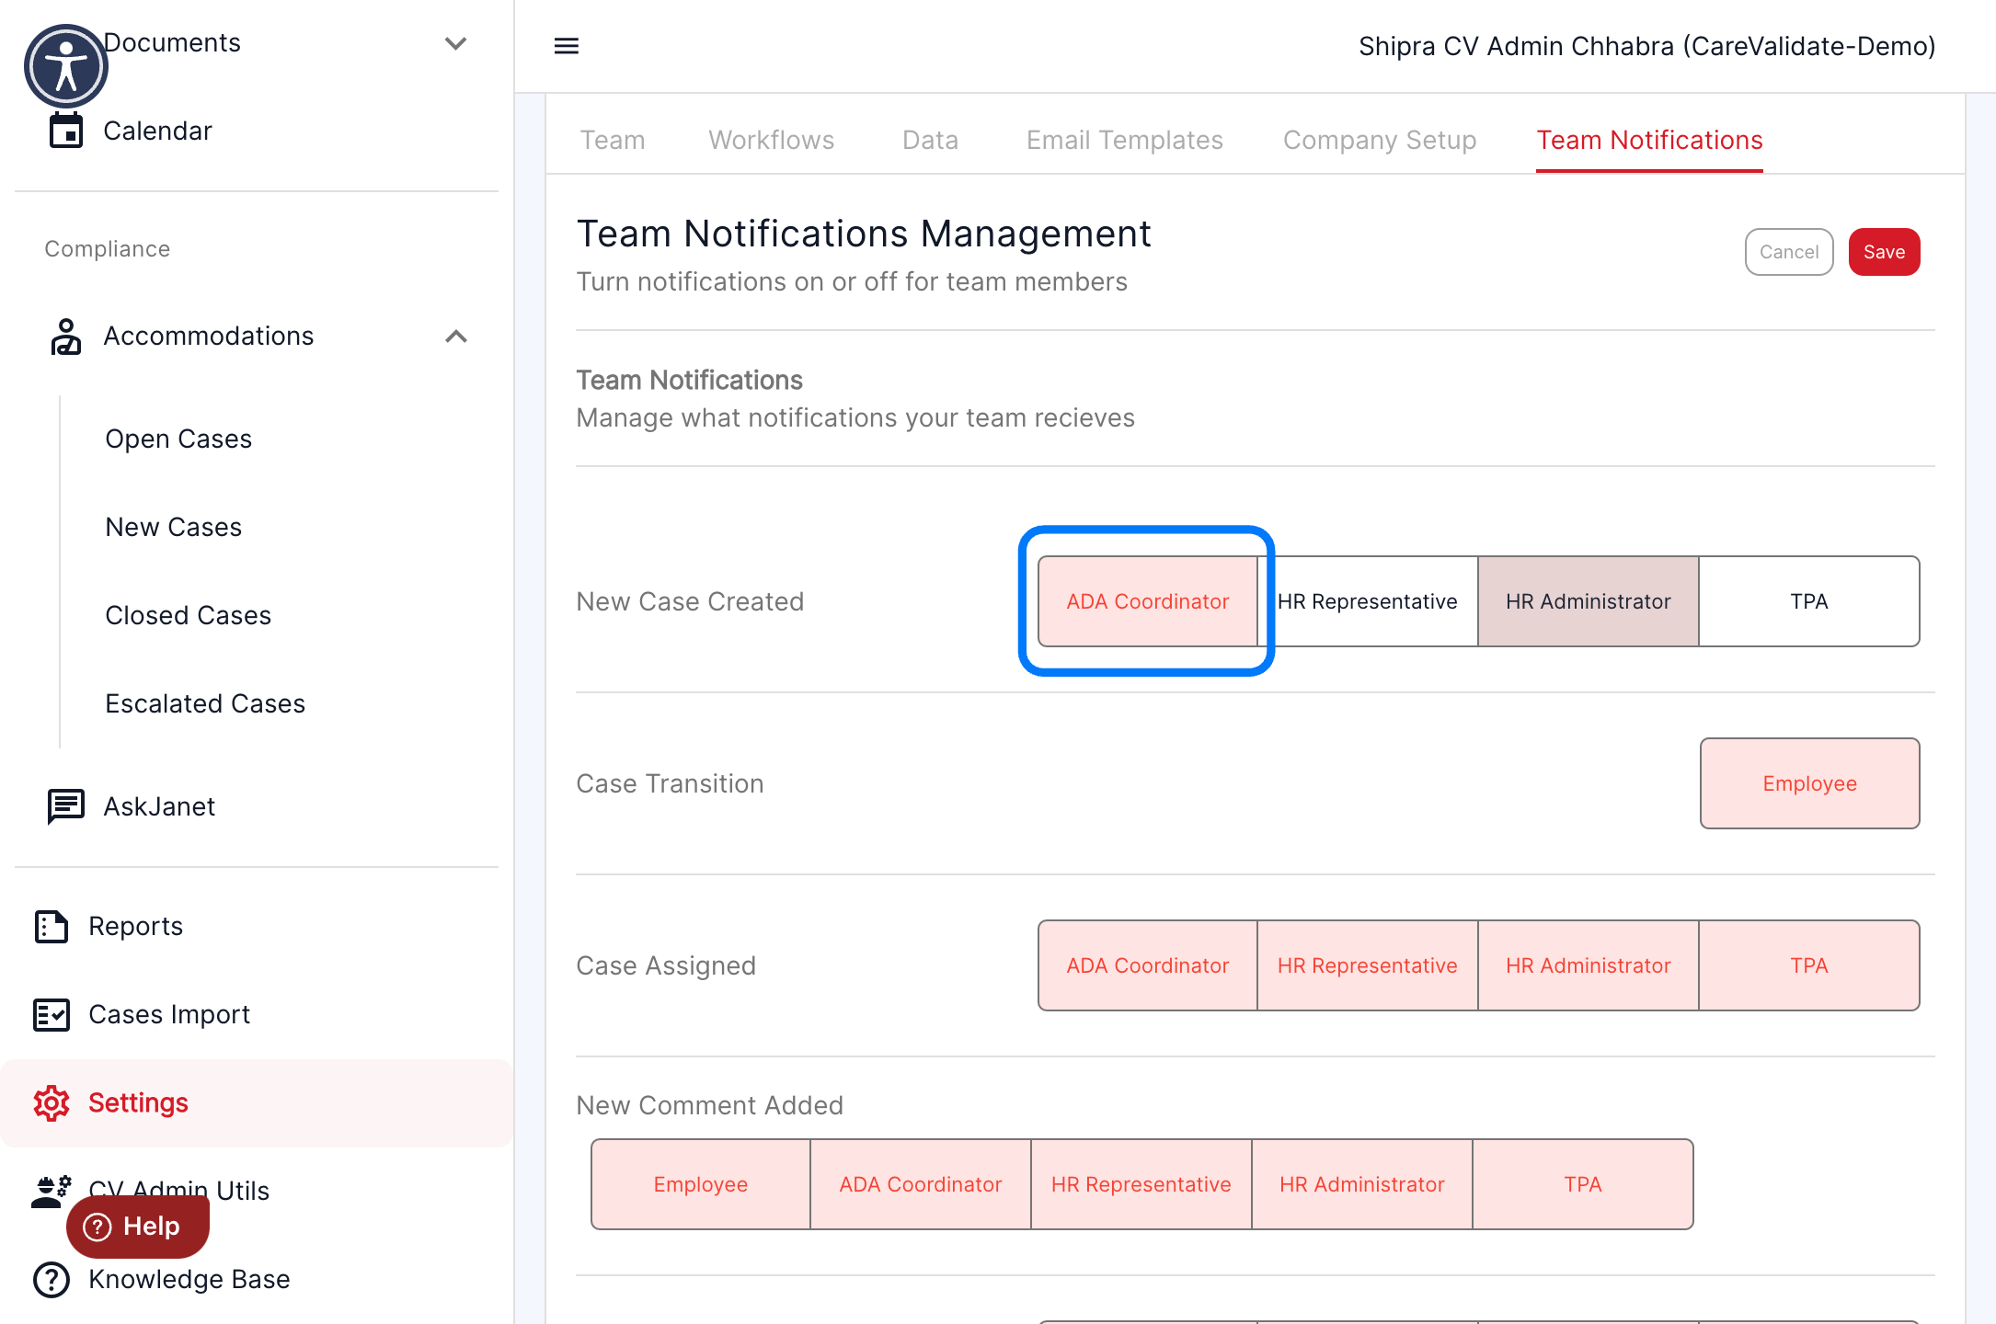Click the Accommodations person icon
The image size is (1996, 1324).
tap(66, 337)
